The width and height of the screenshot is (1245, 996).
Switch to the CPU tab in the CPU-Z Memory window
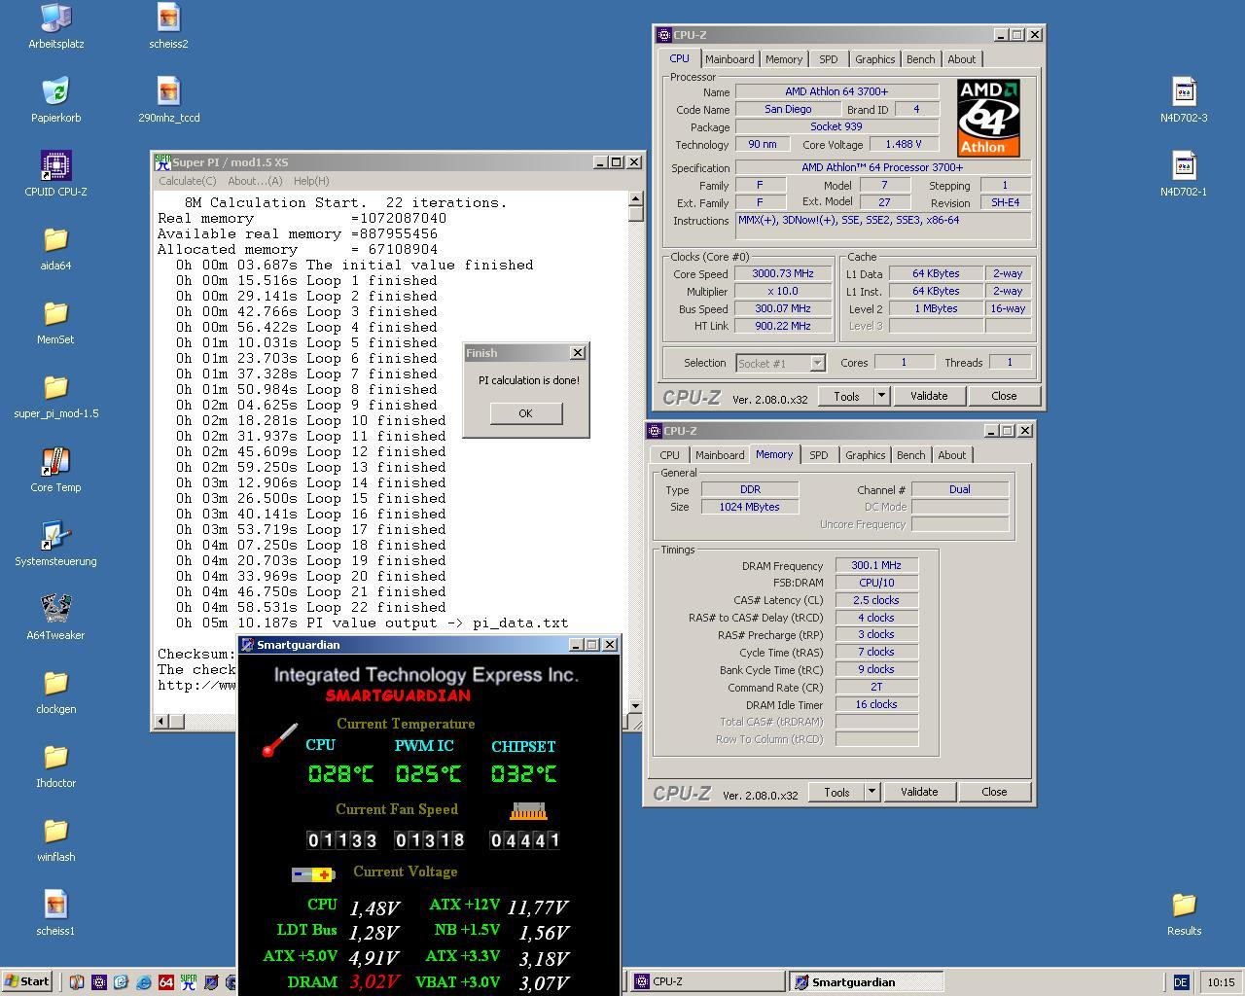[x=670, y=455]
